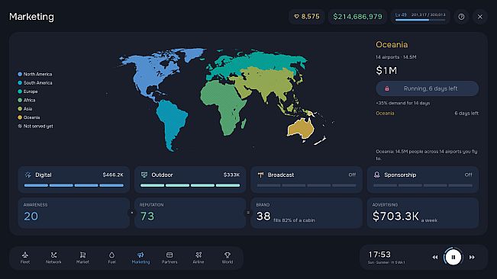Click the +35% demand for 14 days text
Screen dimensions: 497x279
(402, 103)
